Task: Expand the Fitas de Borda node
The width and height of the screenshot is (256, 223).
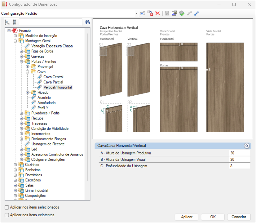Action: tap(21, 51)
